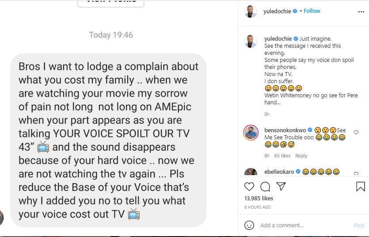369x237 pixels.
Task: View 13,985 likes list
Action: pyautogui.click(x=259, y=199)
